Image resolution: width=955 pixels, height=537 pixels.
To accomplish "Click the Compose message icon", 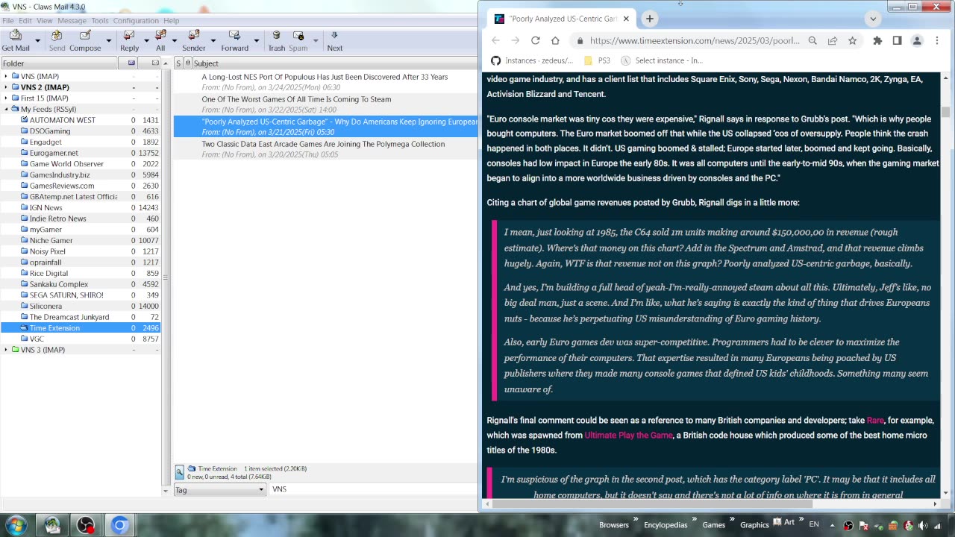I will click(x=85, y=35).
